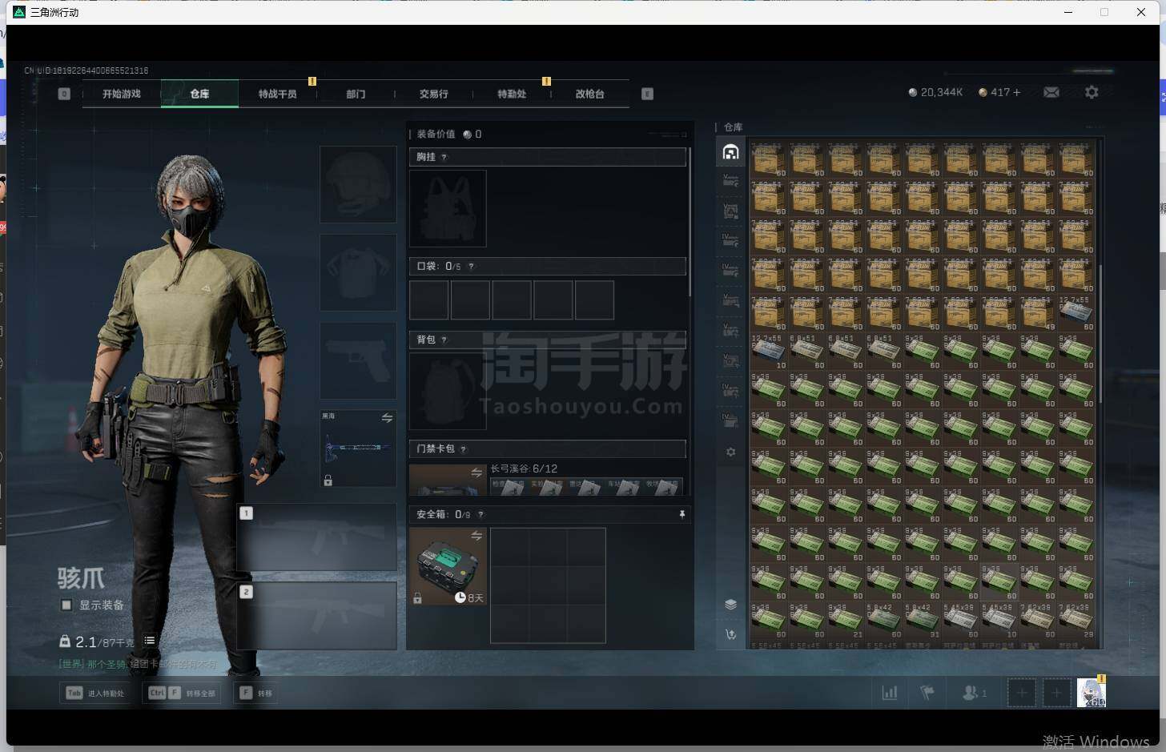The image size is (1166, 752).
Task: Open the weight details list icon
Action: tap(150, 641)
